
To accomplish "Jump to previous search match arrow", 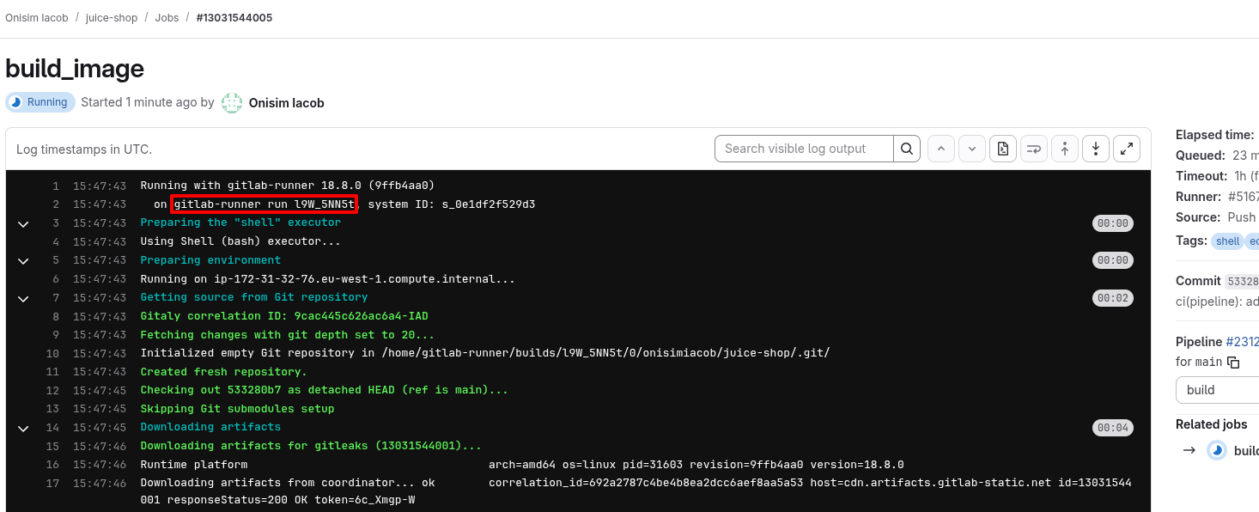I will (x=941, y=149).
